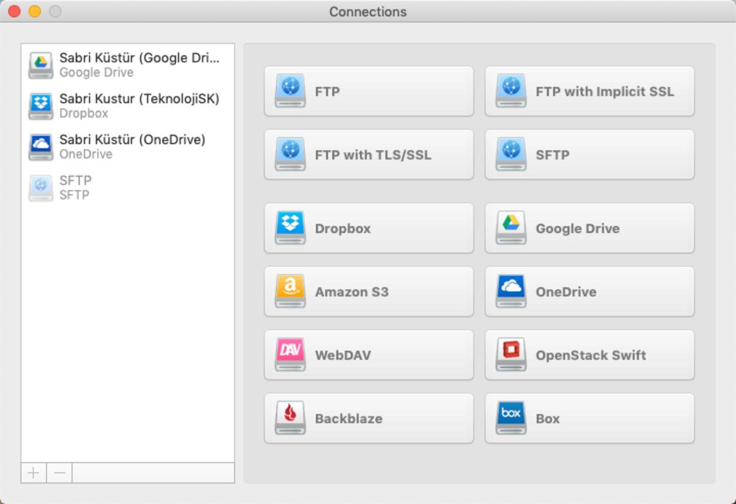This screenshot has width=736, height=504.
Task: Set up an OpenStack Swift connection
Action: [589, 355]
